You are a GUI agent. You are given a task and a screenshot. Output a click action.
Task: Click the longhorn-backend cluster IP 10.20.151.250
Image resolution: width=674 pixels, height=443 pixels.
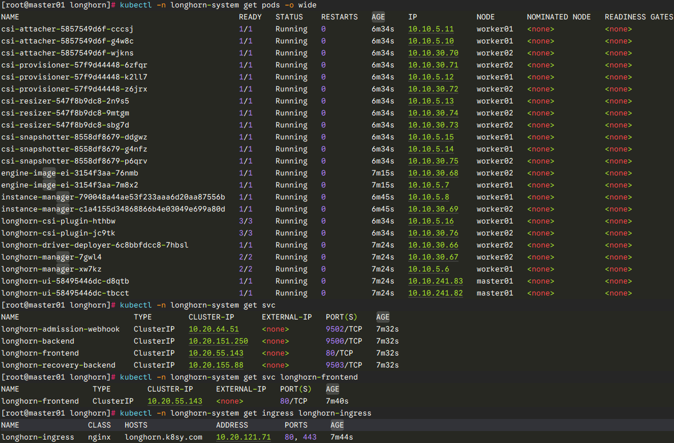point(218,341)
